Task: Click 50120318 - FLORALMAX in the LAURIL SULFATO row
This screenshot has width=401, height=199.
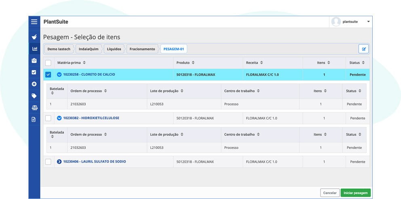Action: [x=195, y=162]
